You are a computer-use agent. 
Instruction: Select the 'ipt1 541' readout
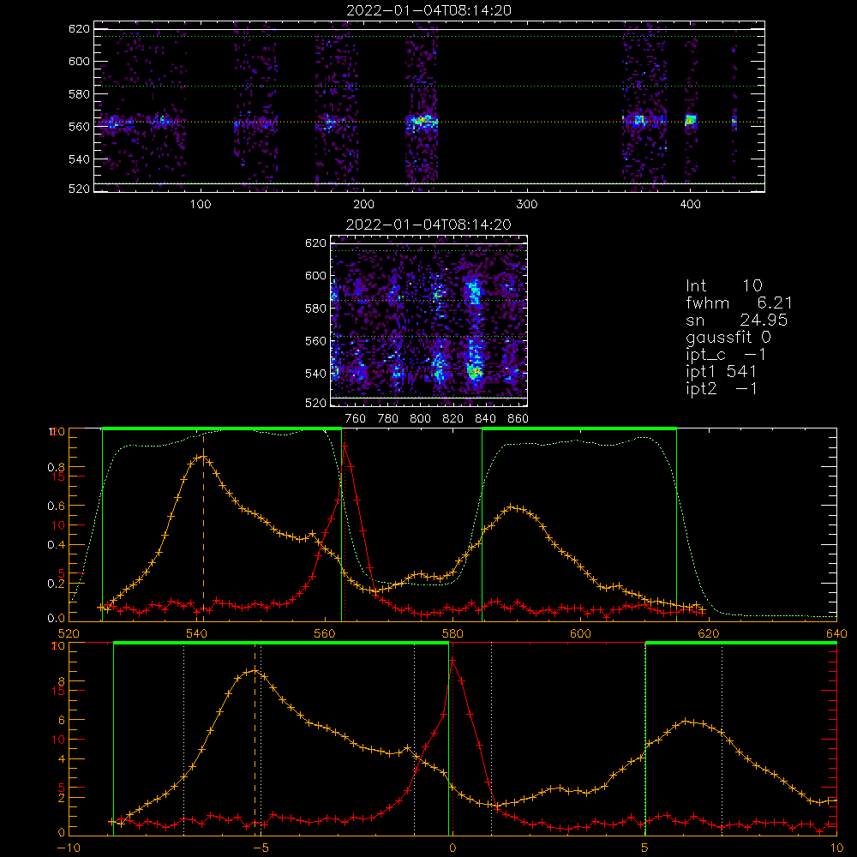[x=722, y=372]
